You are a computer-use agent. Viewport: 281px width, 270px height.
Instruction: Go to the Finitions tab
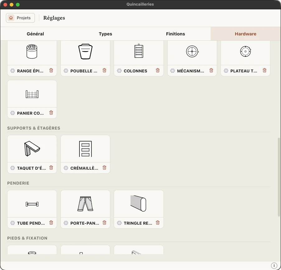click(x=175, y=34)
